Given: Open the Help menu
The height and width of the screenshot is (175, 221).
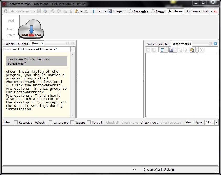Looking at the screenshot, I should pos(207,11).
